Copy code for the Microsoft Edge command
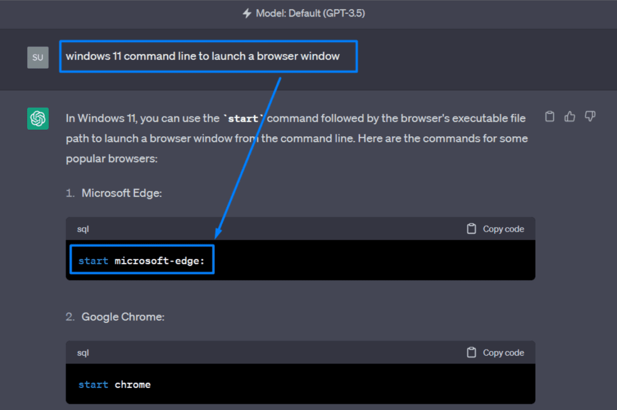The height and width of the screenshot is (410, 617). (x=496, y=229)
